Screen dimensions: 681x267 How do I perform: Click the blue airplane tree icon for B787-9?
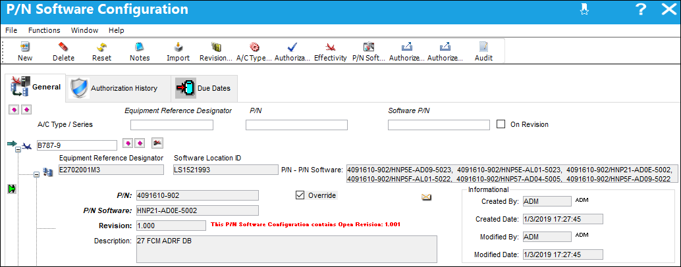tap(27, 146)
